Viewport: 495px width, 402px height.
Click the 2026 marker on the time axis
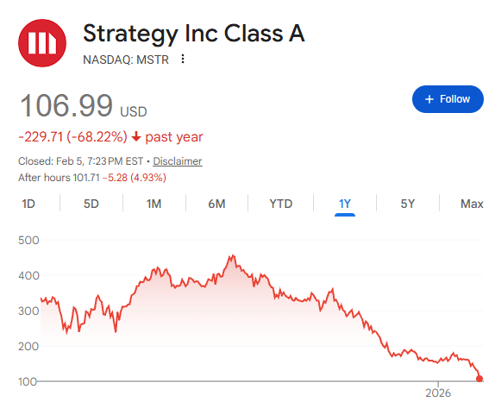[x=438, y=393]
